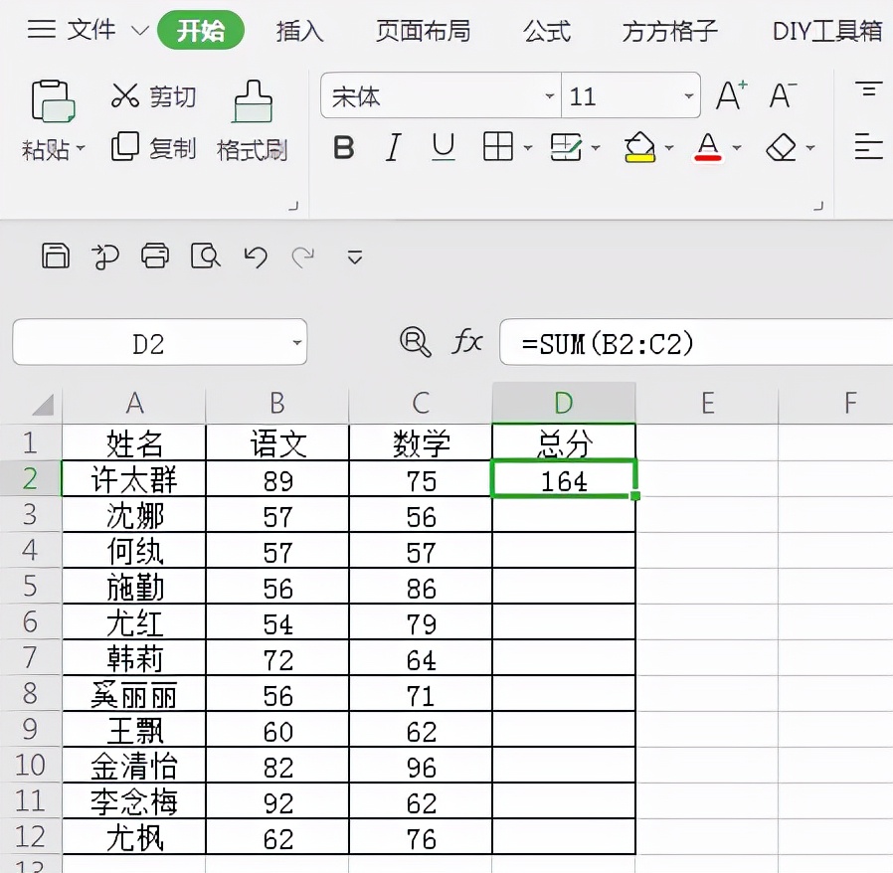Toggle italic formatting
893x873 pixels.
coord(394,147)
